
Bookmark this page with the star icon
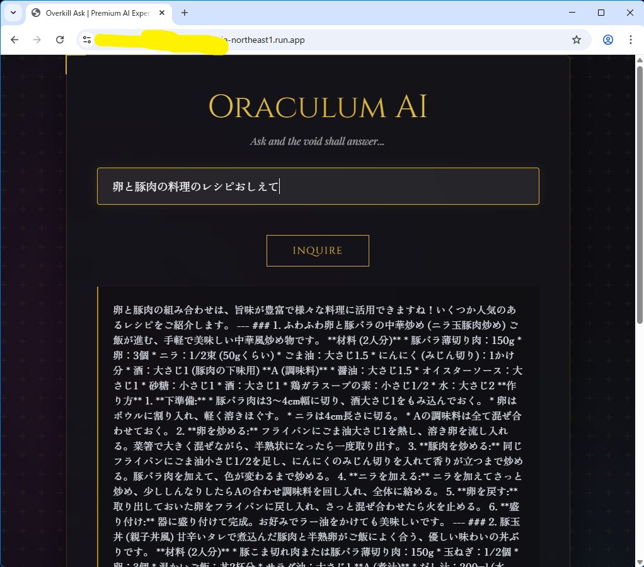[575, 39]
